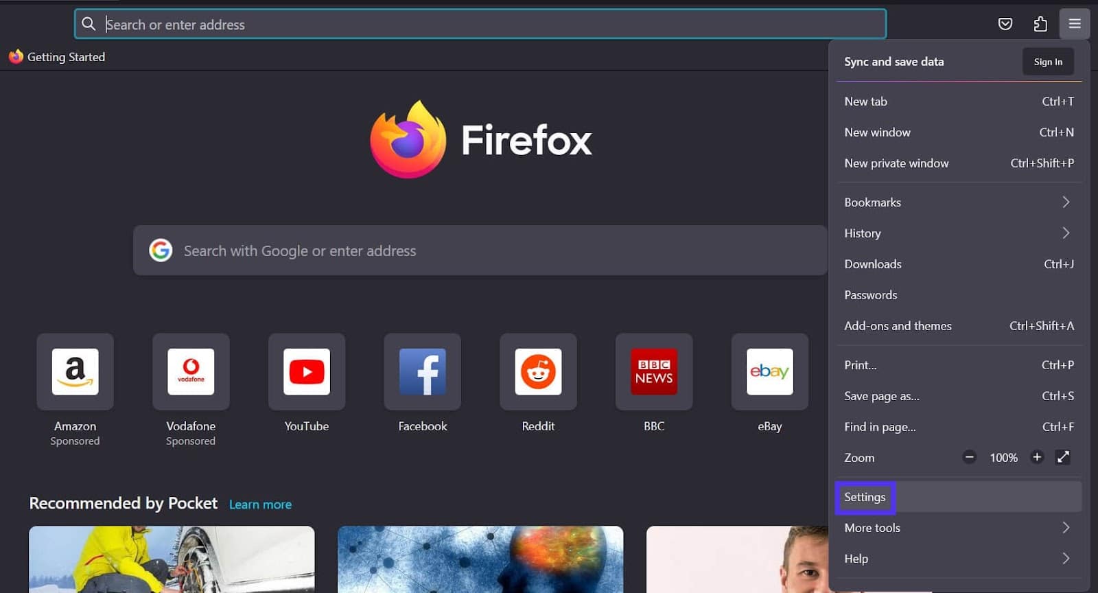Open the Reddit shortcut tile
This screenshot has width=1098, height=593.
[538, 371]
